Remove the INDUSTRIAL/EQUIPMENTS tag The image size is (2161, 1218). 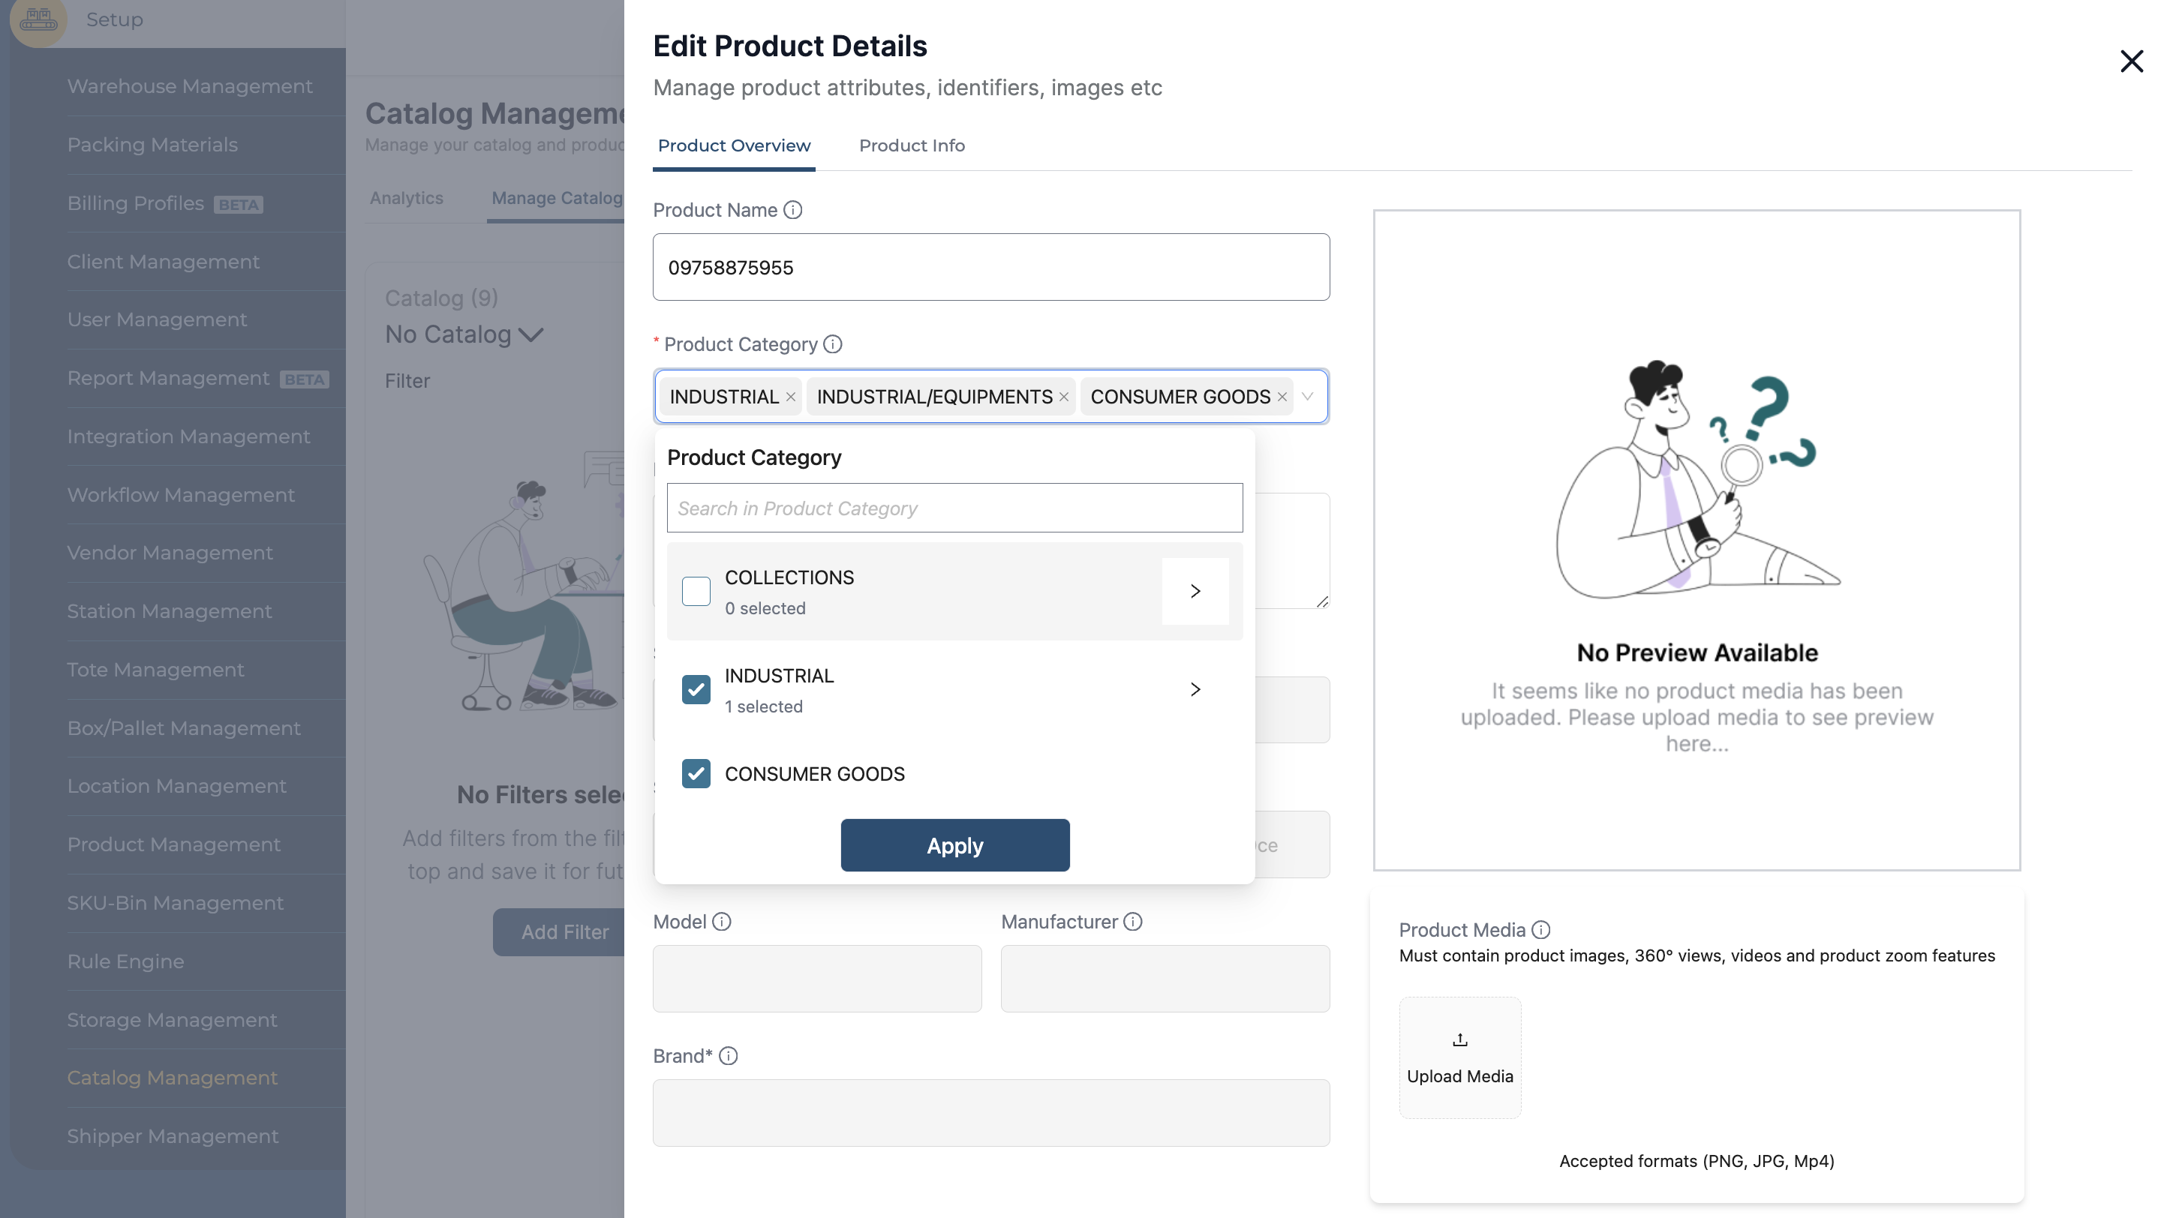coord(1064,397)
